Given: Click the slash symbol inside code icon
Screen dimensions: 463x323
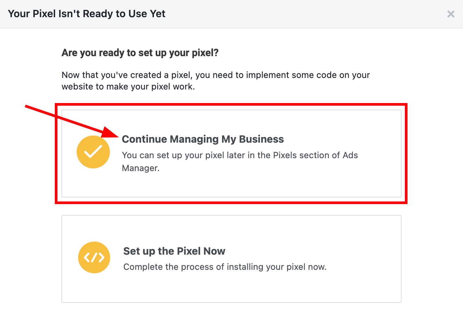Looking at the screenshot, I should [x=94, y=257].
